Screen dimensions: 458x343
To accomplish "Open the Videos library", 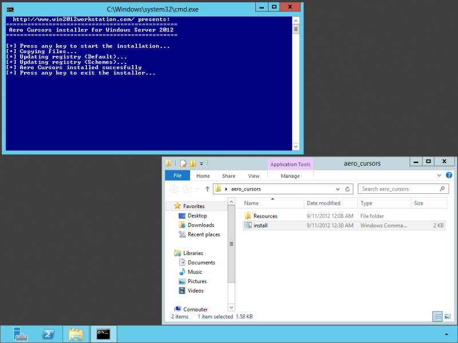I will point(196,290).
